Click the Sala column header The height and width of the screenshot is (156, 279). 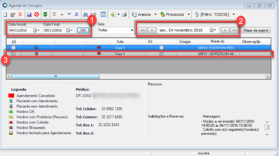(x=130, y=42)
